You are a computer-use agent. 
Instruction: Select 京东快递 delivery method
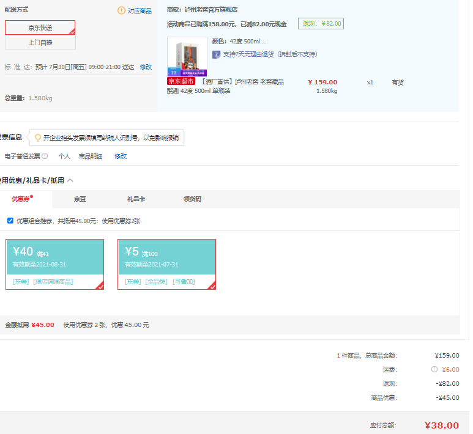pyautogui.click(x=40, y=28)
